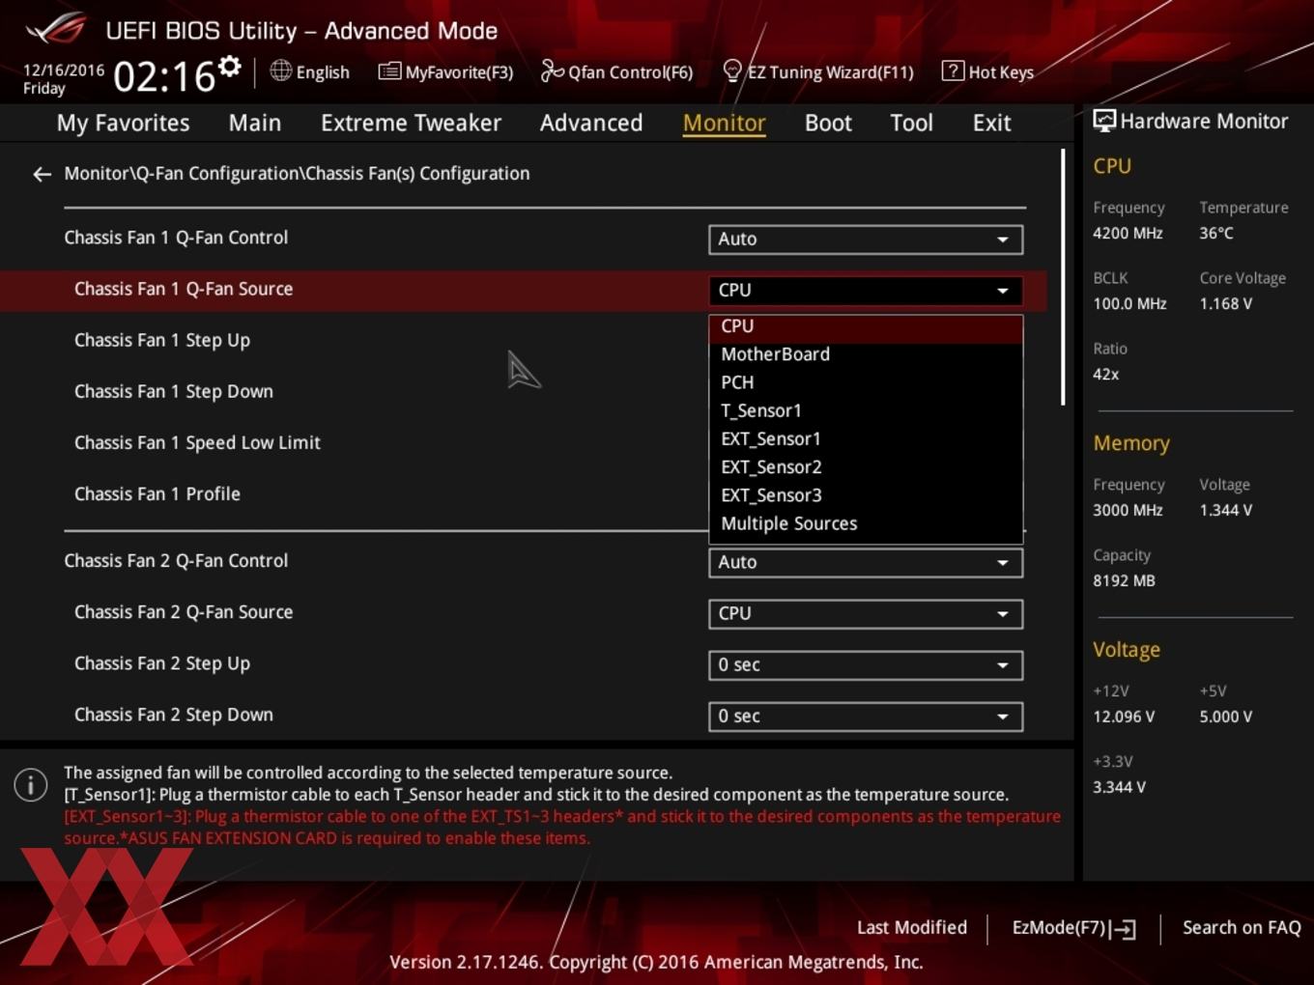Click the date 12/16/2016
Image resolution: width=1314 pixels, height=985 pixels.
click(64, 70)
